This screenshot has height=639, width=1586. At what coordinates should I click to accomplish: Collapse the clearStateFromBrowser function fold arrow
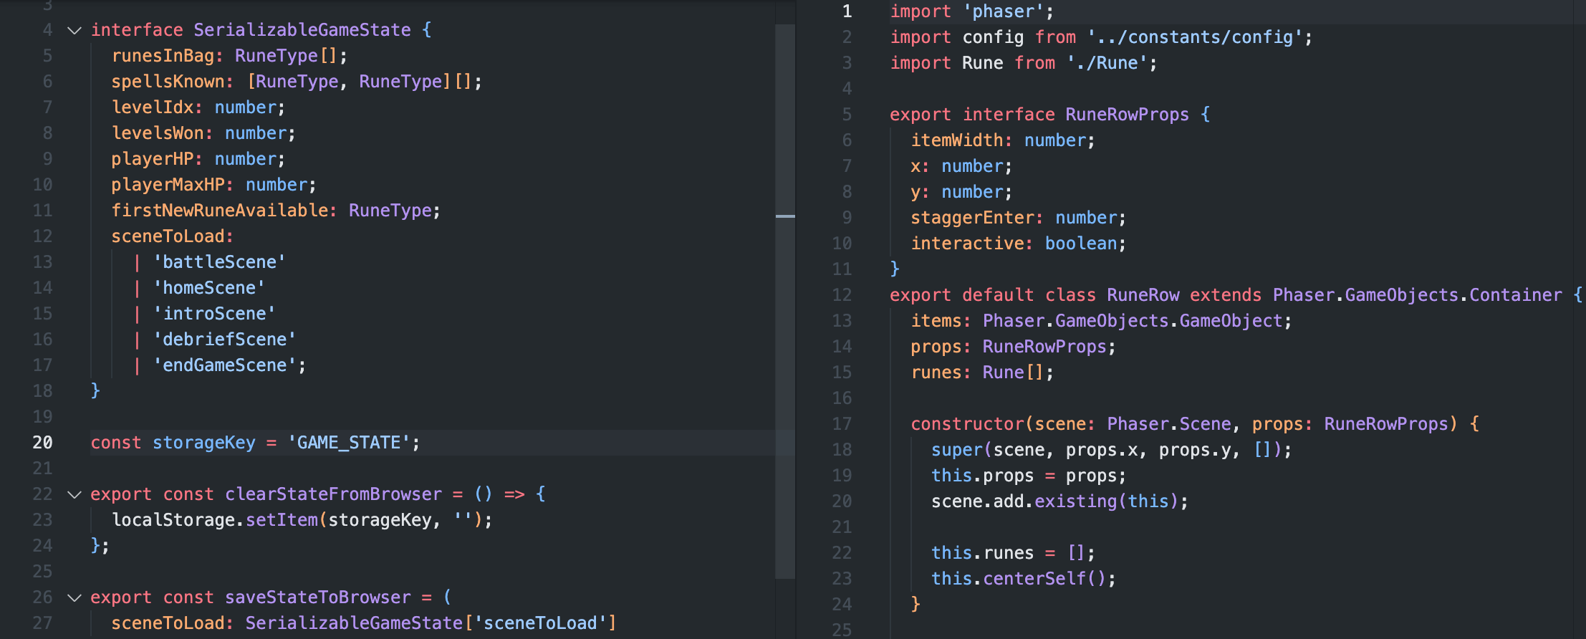75,494
